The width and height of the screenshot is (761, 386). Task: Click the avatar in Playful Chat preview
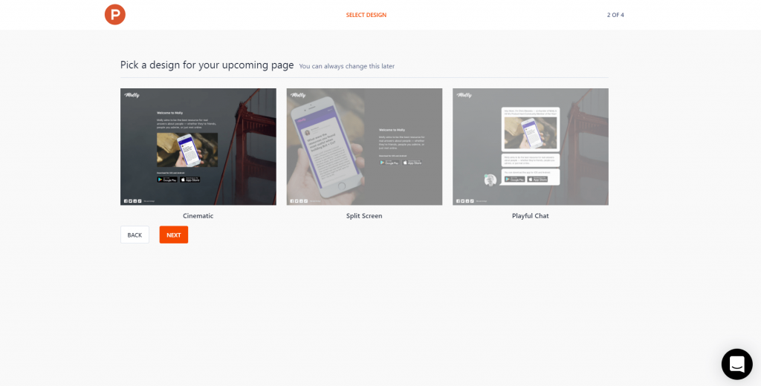tap(490, 180)
